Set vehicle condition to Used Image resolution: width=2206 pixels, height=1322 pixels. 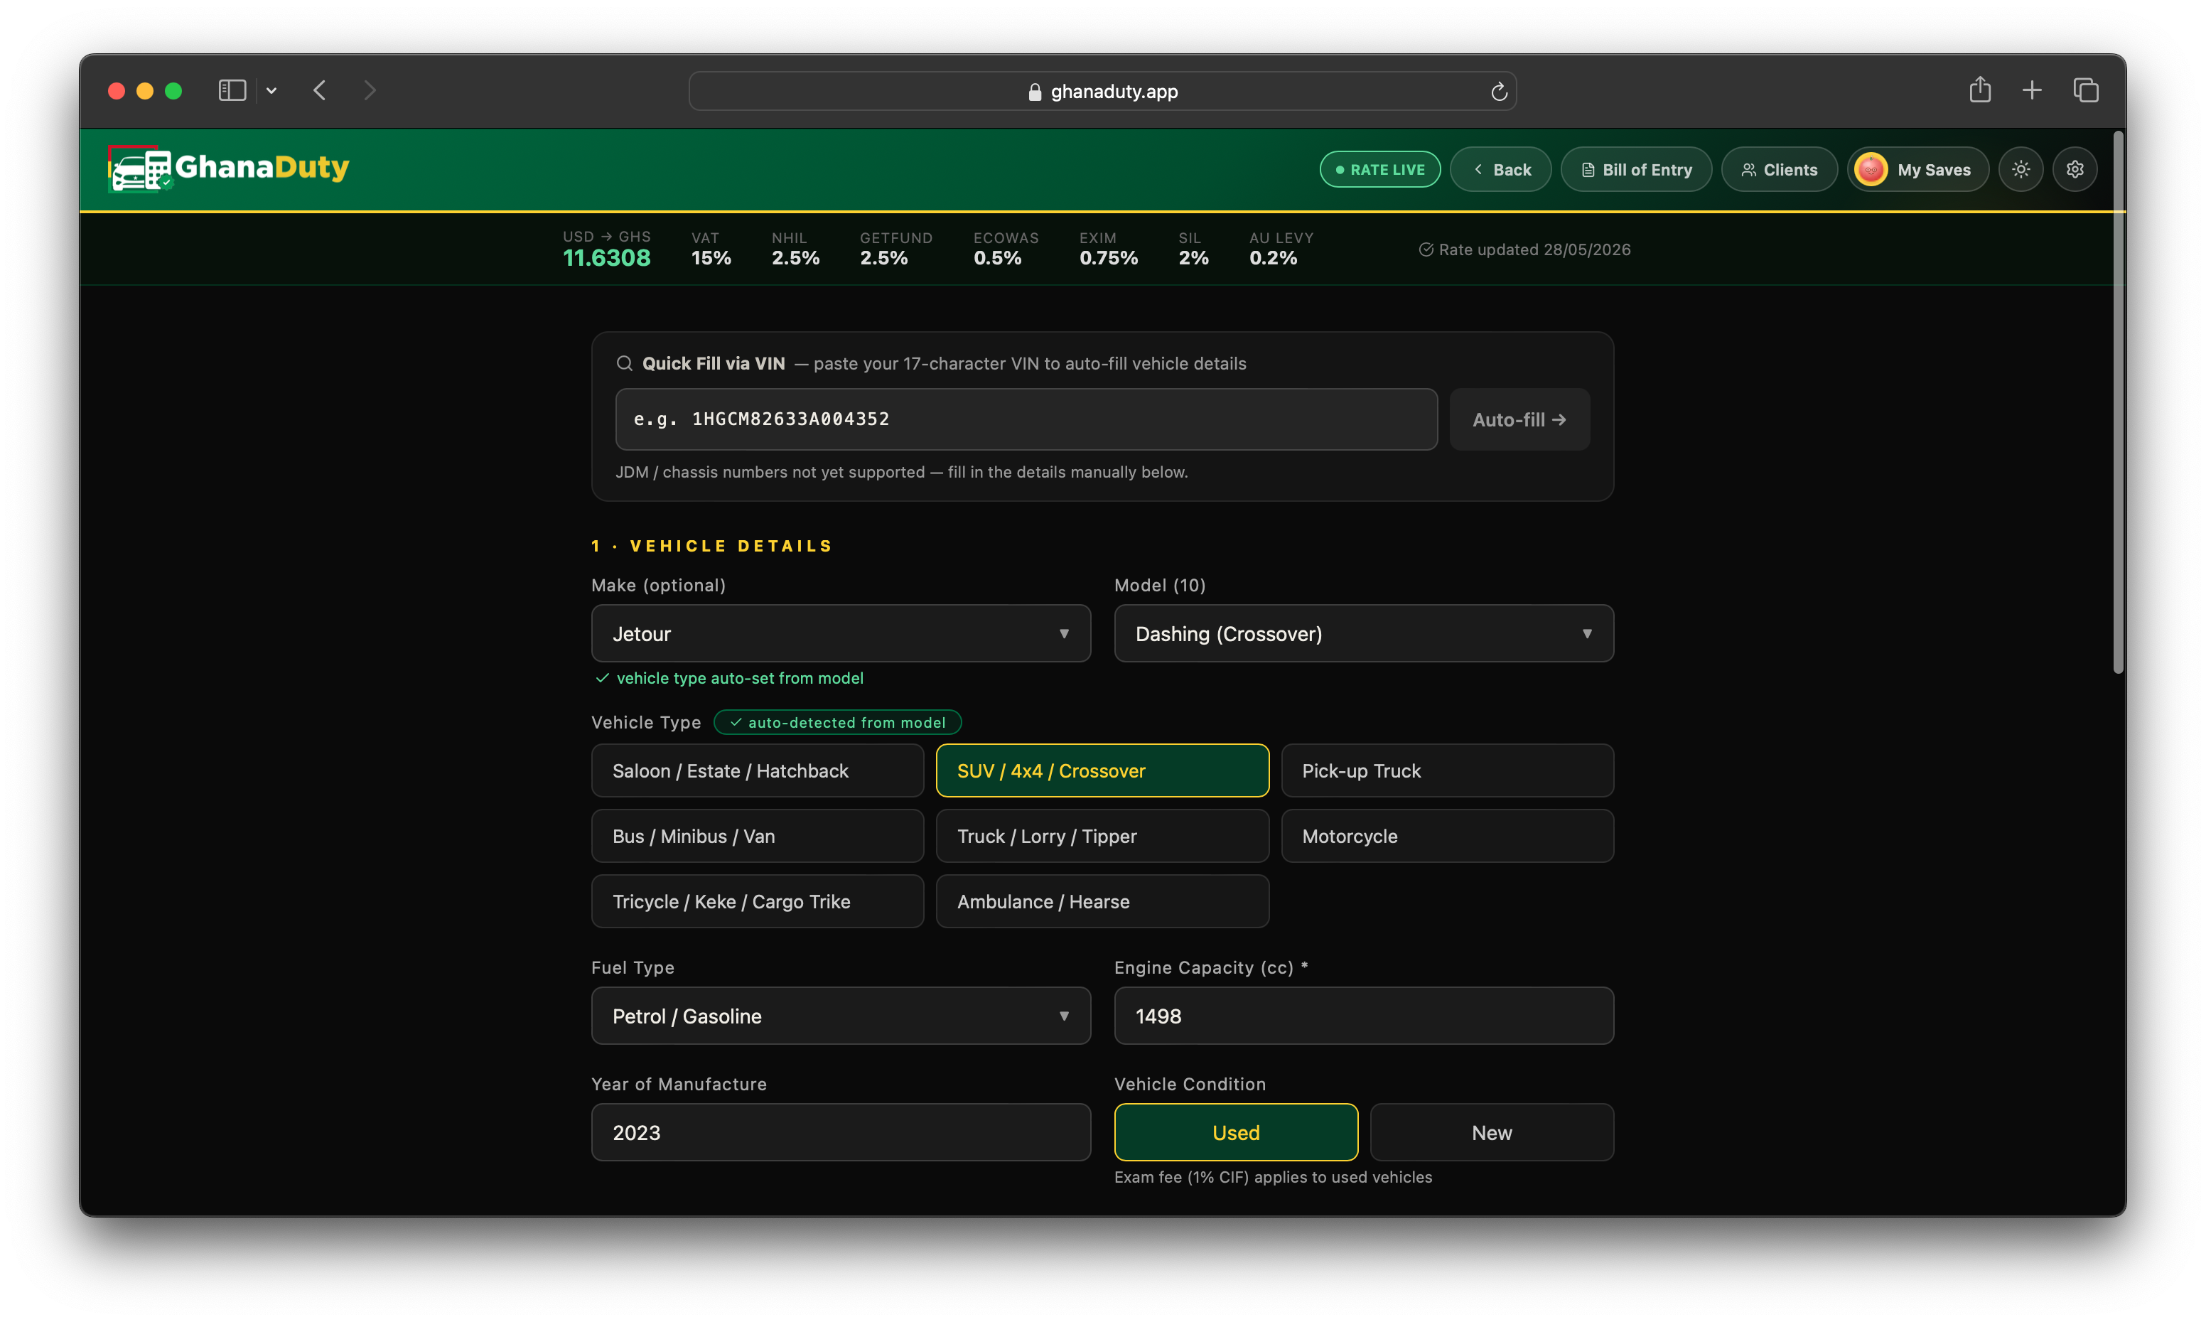(x=1236, y=1132)
